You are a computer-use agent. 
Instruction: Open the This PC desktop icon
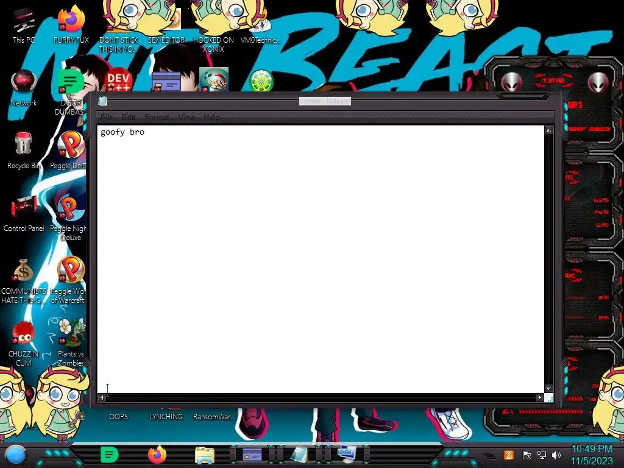(24, 26)
